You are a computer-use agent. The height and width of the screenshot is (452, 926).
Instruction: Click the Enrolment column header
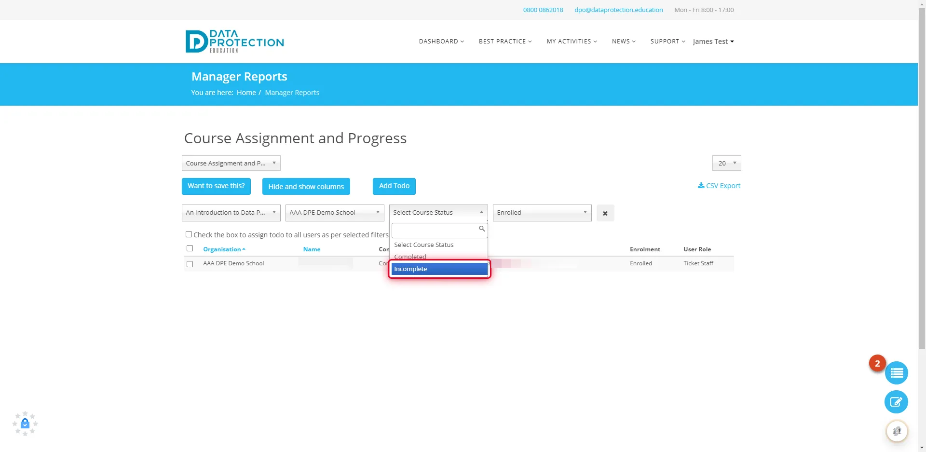point(645,249)
